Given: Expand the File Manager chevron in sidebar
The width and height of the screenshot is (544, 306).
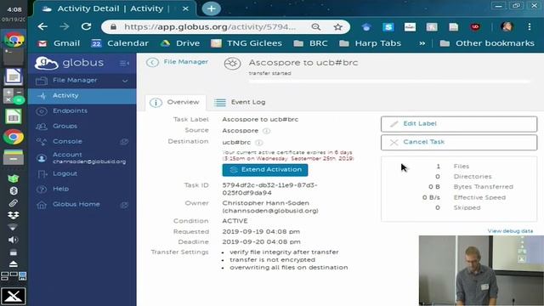Looking at the screenshot, I should (x=125, y=81).
